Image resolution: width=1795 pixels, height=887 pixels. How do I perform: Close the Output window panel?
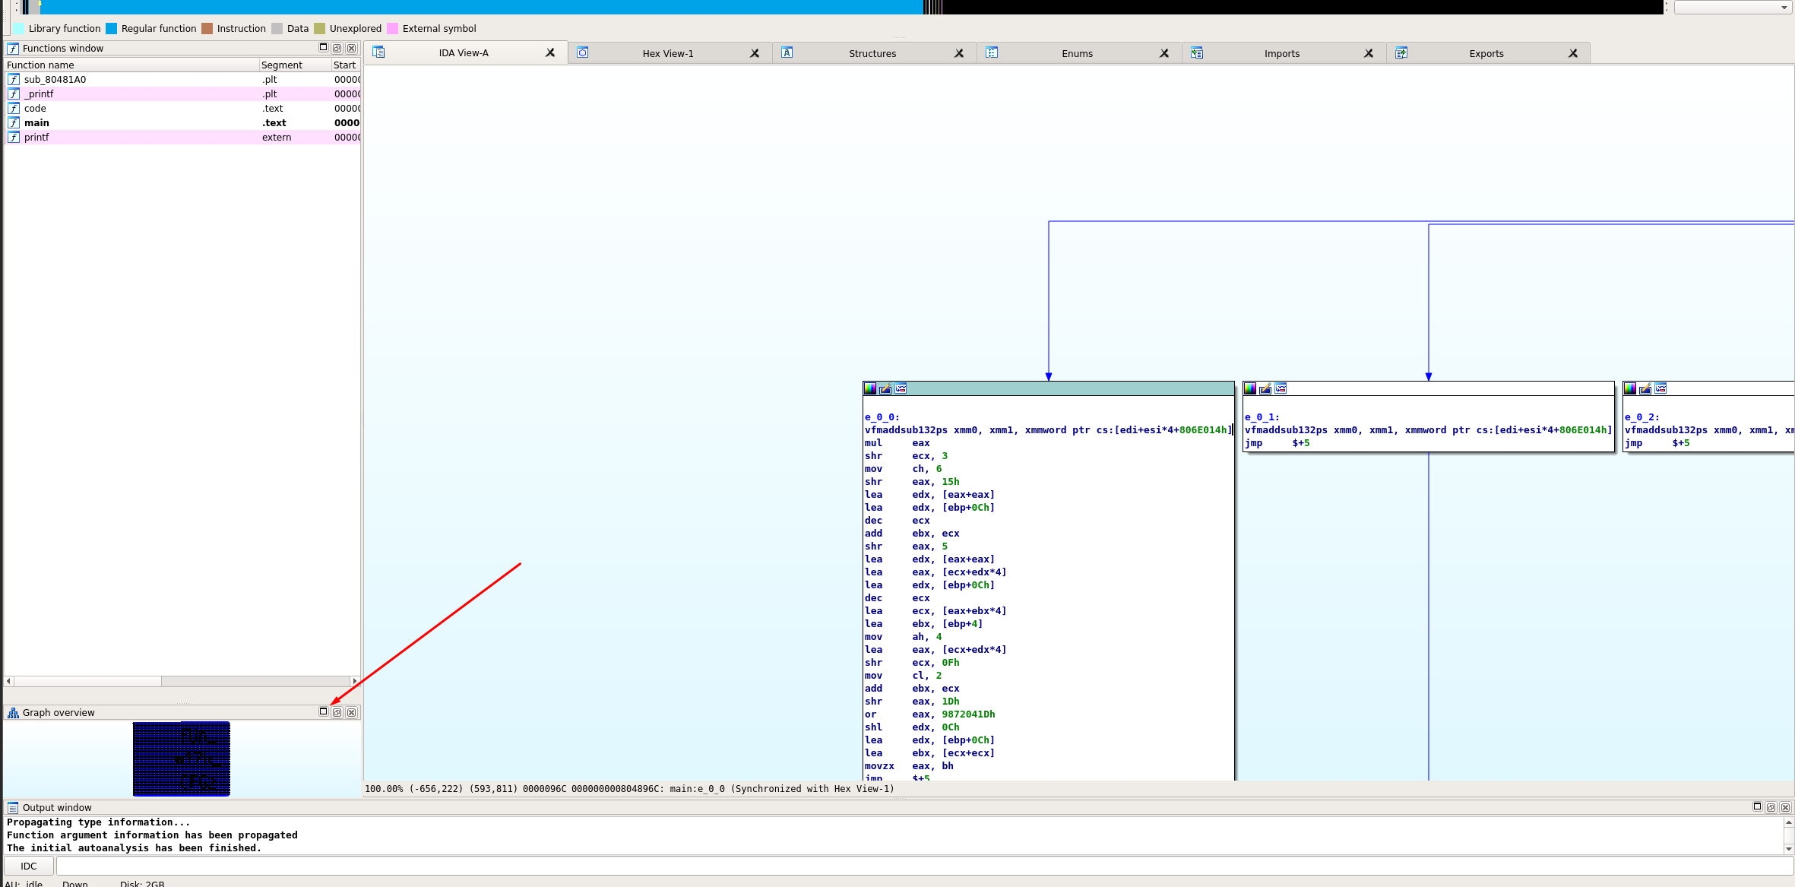[1786, 808]
